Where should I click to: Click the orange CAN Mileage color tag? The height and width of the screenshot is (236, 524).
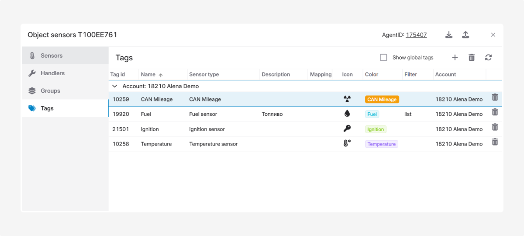[382, 100]
